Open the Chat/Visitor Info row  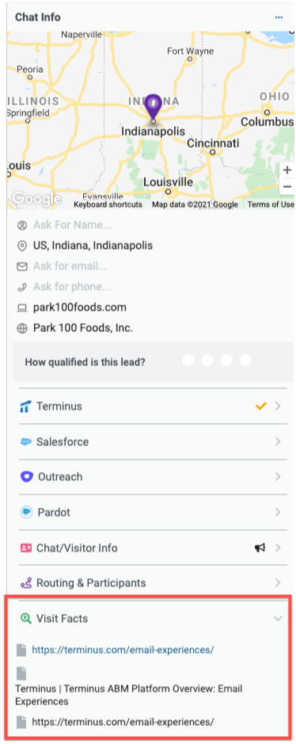pos(153,548)
